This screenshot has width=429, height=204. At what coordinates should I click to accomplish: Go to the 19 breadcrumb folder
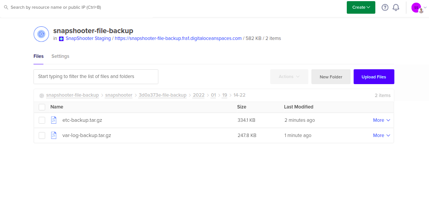pos(225,95)
